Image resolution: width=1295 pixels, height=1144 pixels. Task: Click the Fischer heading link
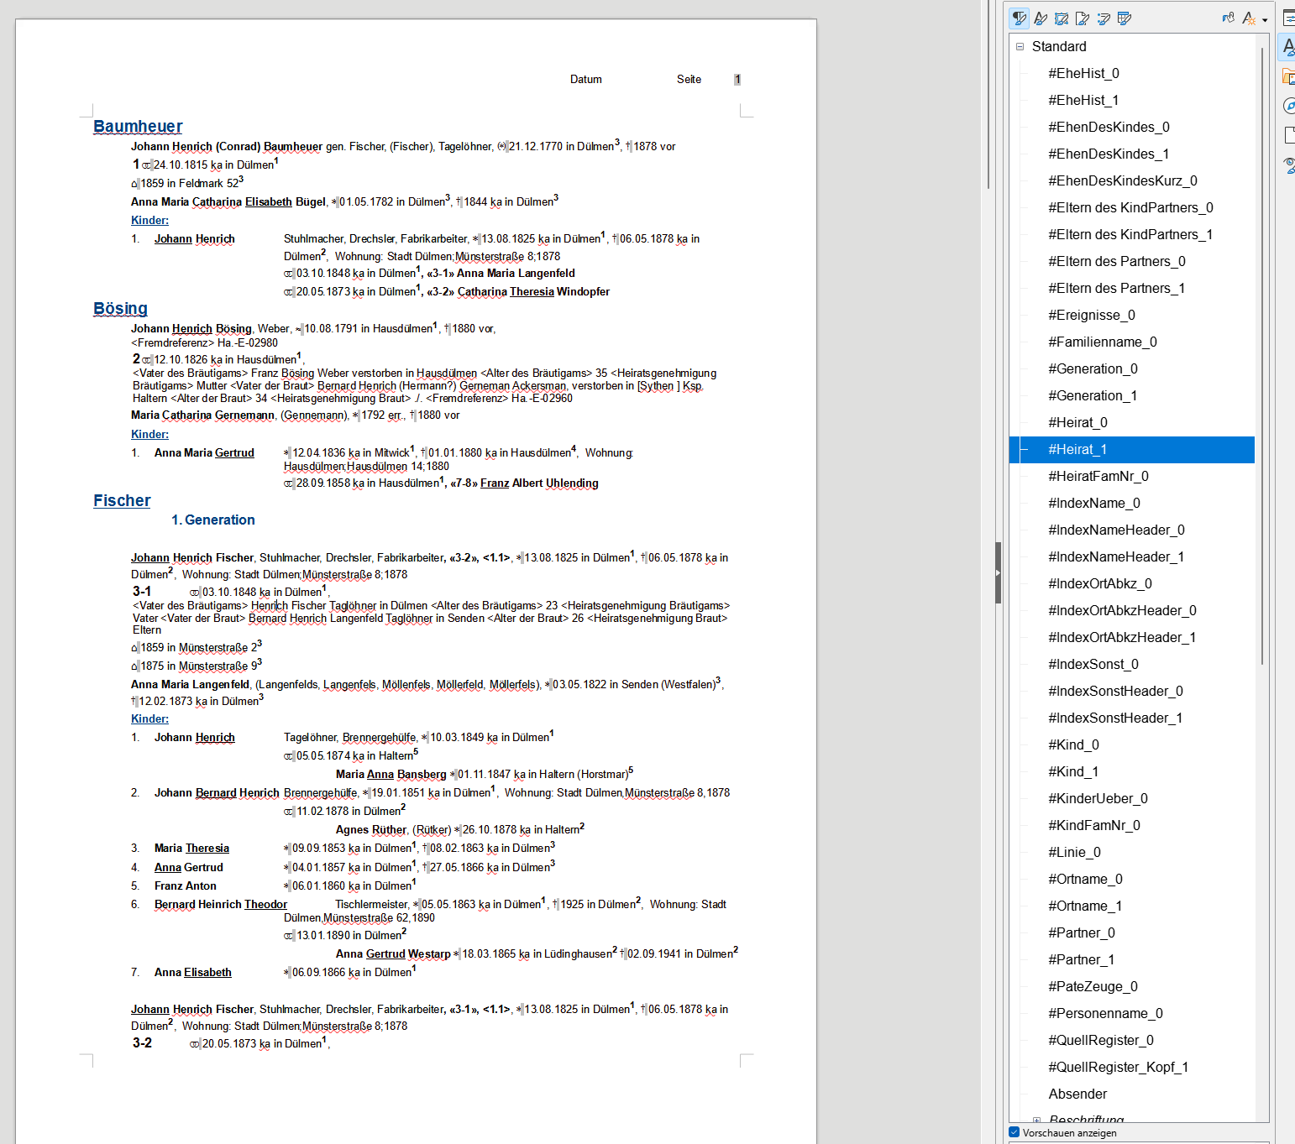click(x=122, y=501)
